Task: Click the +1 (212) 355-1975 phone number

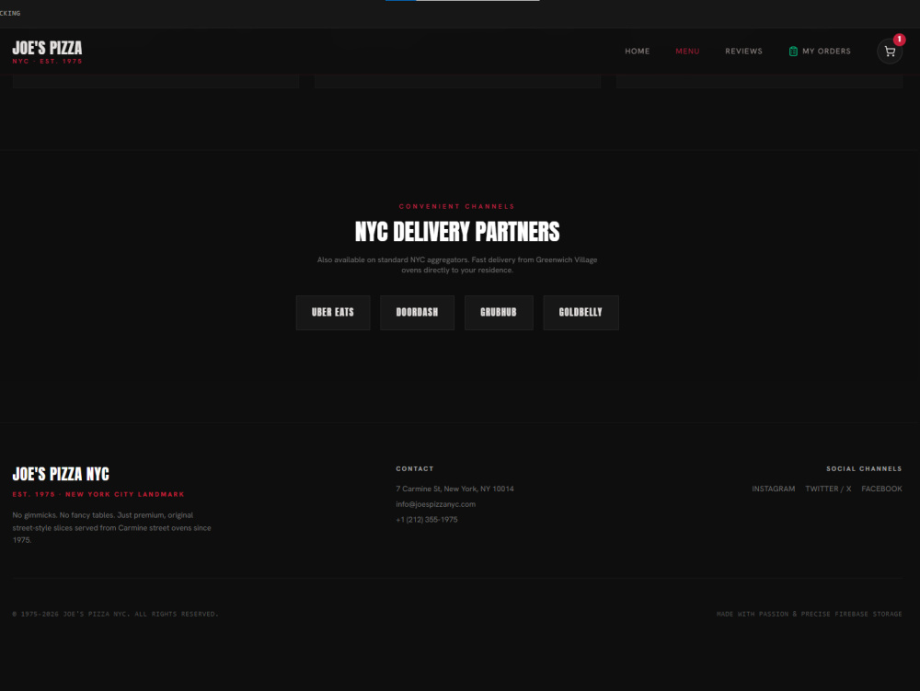Action: [427, 520]
